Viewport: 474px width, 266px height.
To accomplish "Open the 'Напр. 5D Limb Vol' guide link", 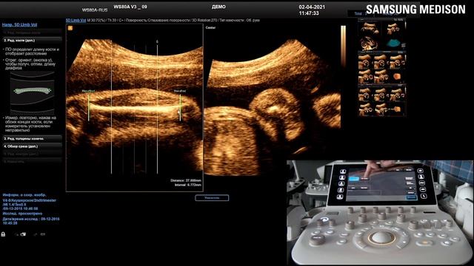I will (x=20, y=24).
